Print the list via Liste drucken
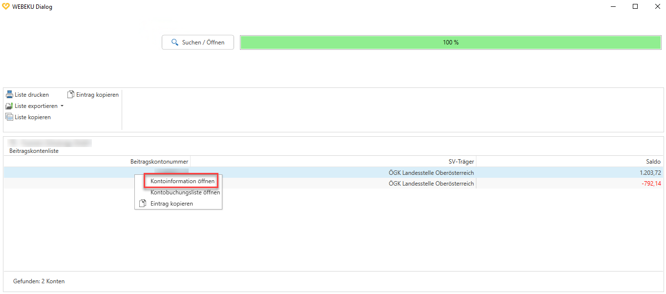The image size is (666, 294). pos(27,95)
